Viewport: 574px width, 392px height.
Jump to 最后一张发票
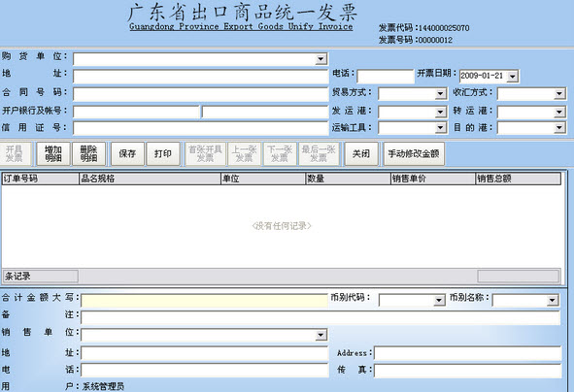[319, 154]
